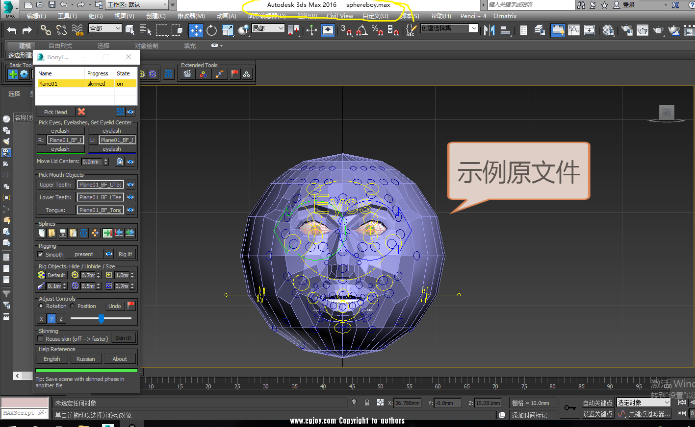The width and height of the screenshot is (695, 427).
Task: Open the reference coordinate system 局部 dropdown
Action: point(268,28)
